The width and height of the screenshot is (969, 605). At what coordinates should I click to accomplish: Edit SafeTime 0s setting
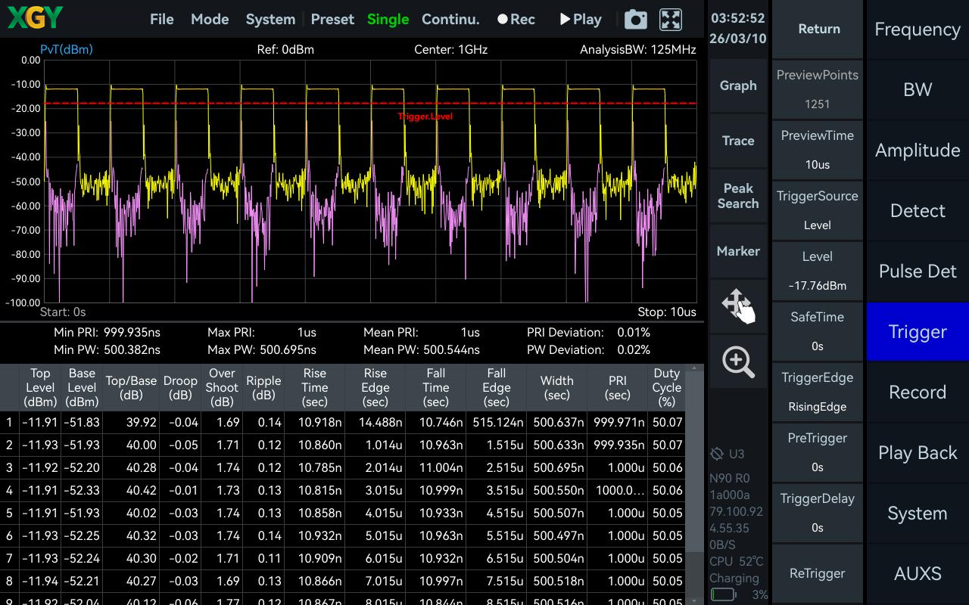click(x=818, y=331)
